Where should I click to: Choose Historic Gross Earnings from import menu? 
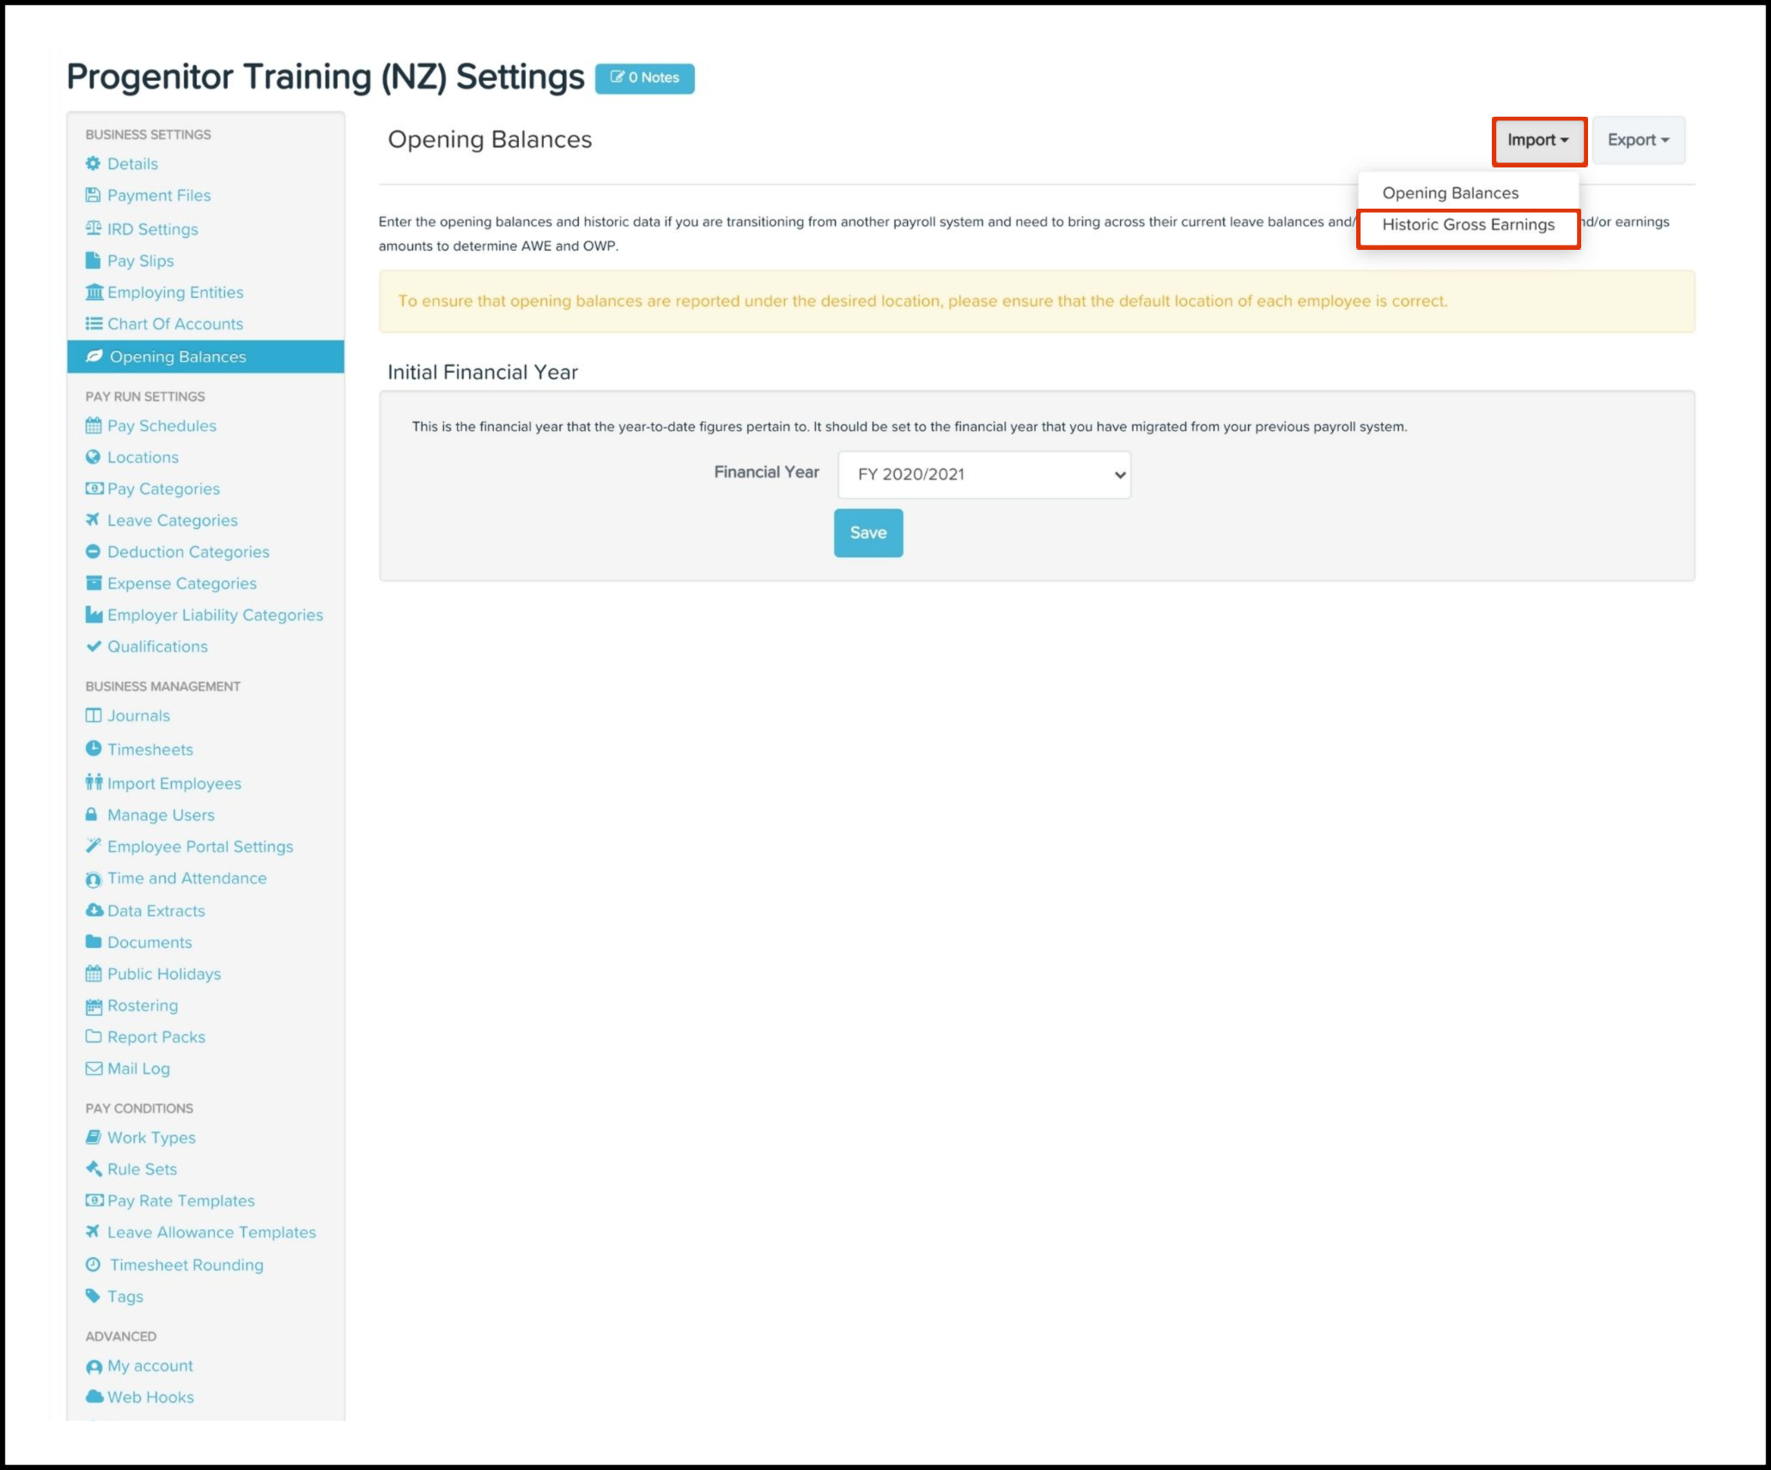(x=1468, y=225)
